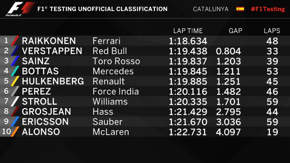Image resolution: width=290 pixels, height=163 pixels.
Task: Click the LAPS column header
Action: click(272, 31)
